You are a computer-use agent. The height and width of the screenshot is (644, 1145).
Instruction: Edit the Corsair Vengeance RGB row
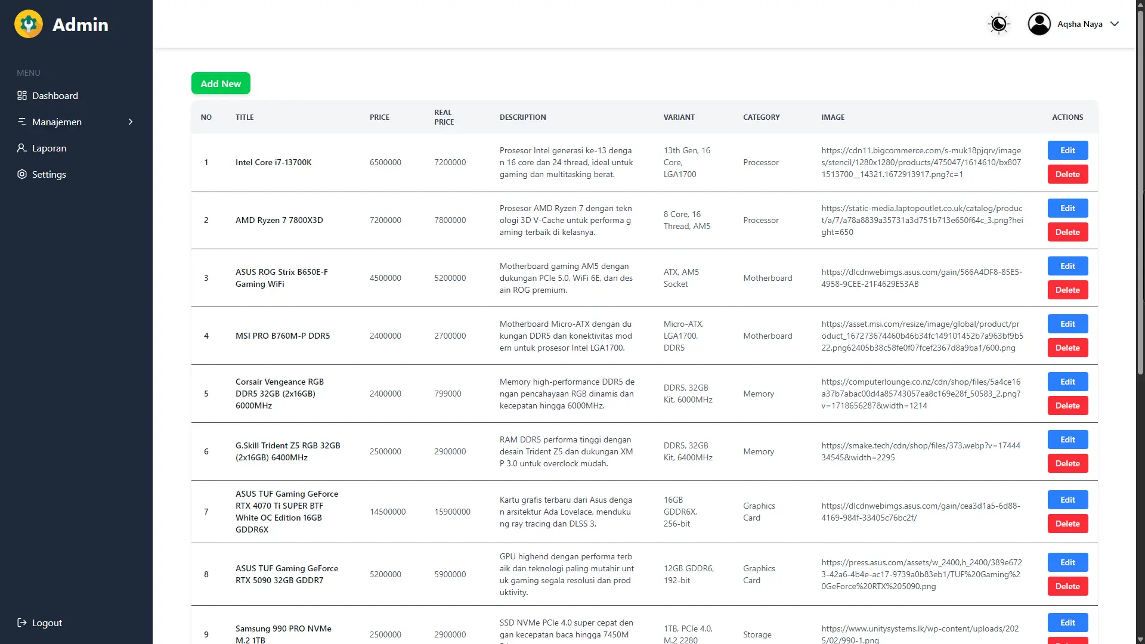tap(1067, 382)
